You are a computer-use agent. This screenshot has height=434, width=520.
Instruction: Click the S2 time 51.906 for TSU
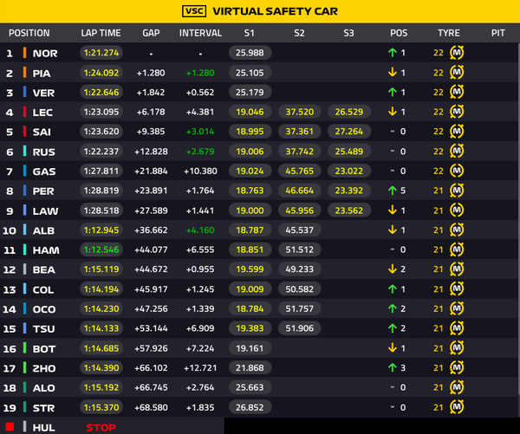pos(300,328)
